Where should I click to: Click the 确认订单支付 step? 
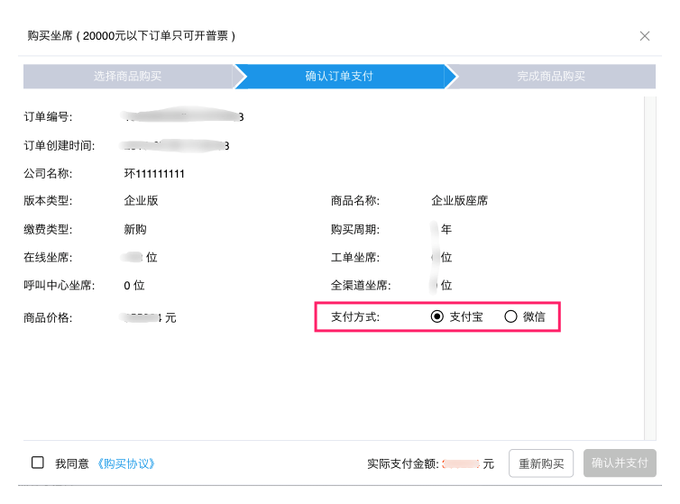pyautogui.click(x=339, y=77)
